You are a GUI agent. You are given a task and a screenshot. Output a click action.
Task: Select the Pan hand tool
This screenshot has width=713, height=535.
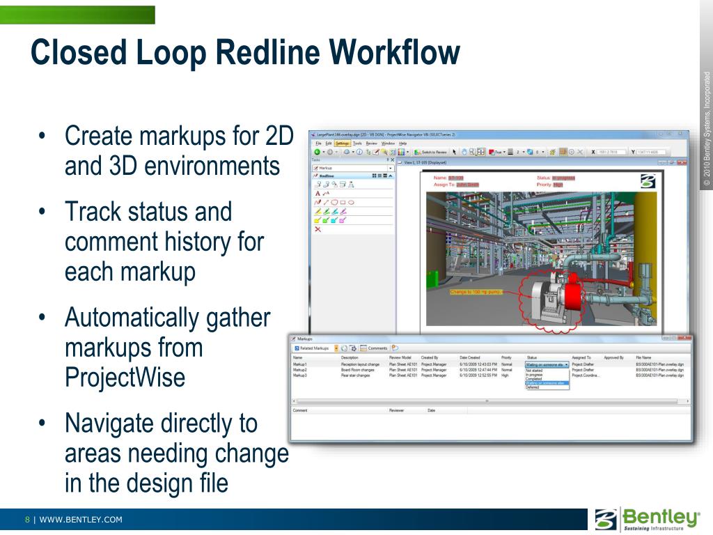click(x=464, y=152)
